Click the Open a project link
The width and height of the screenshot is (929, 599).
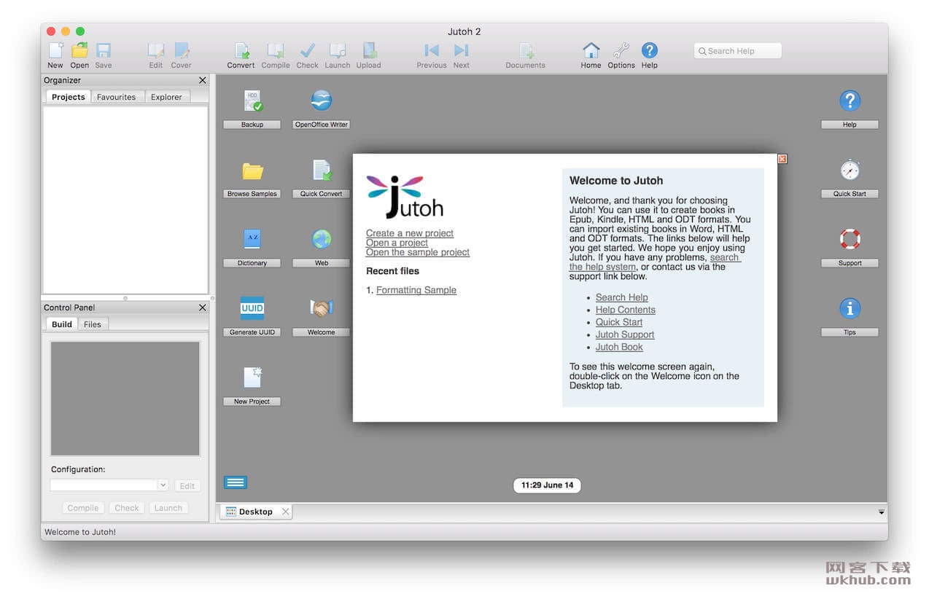pyautogui.click(x=397, y=243)
